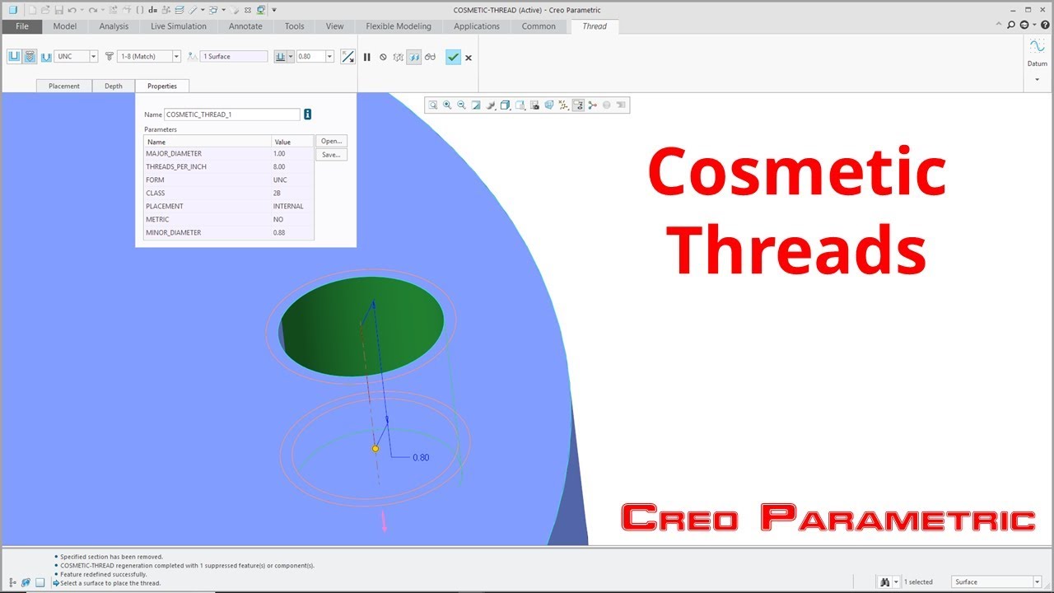Image resolution: width=1054 pixels, height=593 pixels.
Task: Open the 1-8 (Match) thread size dropdown
Action: tap(176, 57)
